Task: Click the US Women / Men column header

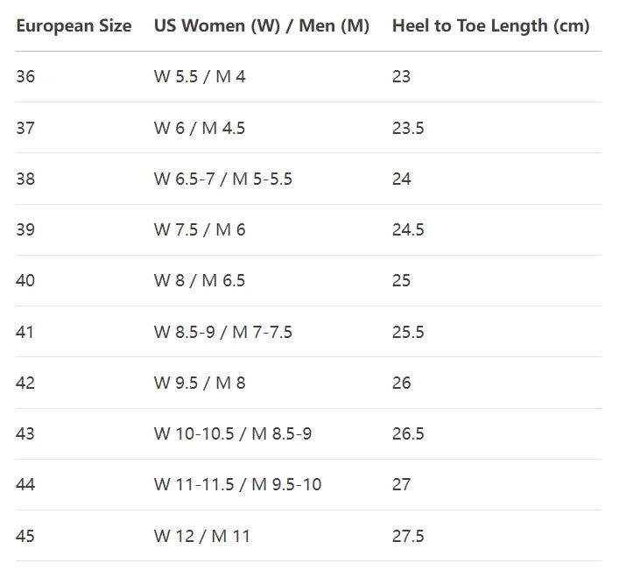Action: (262, 26)
